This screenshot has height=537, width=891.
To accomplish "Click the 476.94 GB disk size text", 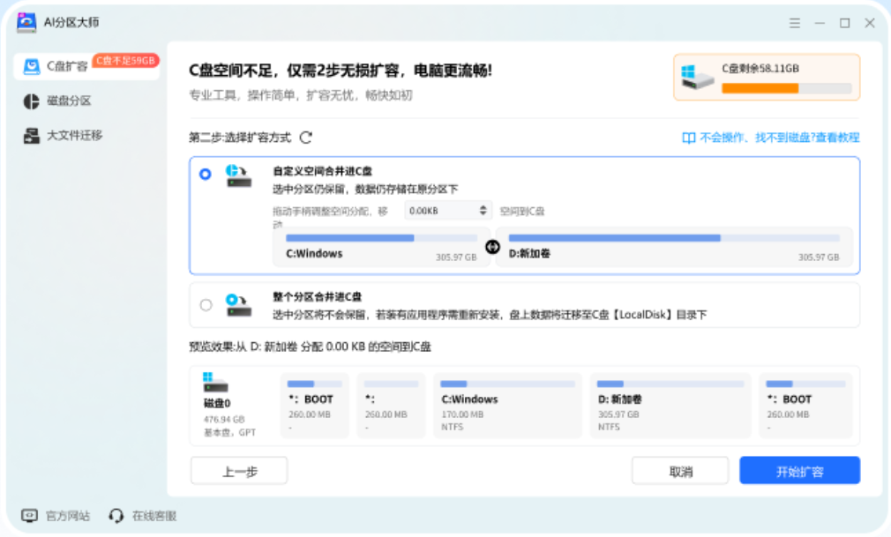I will (x=224, y=420).
